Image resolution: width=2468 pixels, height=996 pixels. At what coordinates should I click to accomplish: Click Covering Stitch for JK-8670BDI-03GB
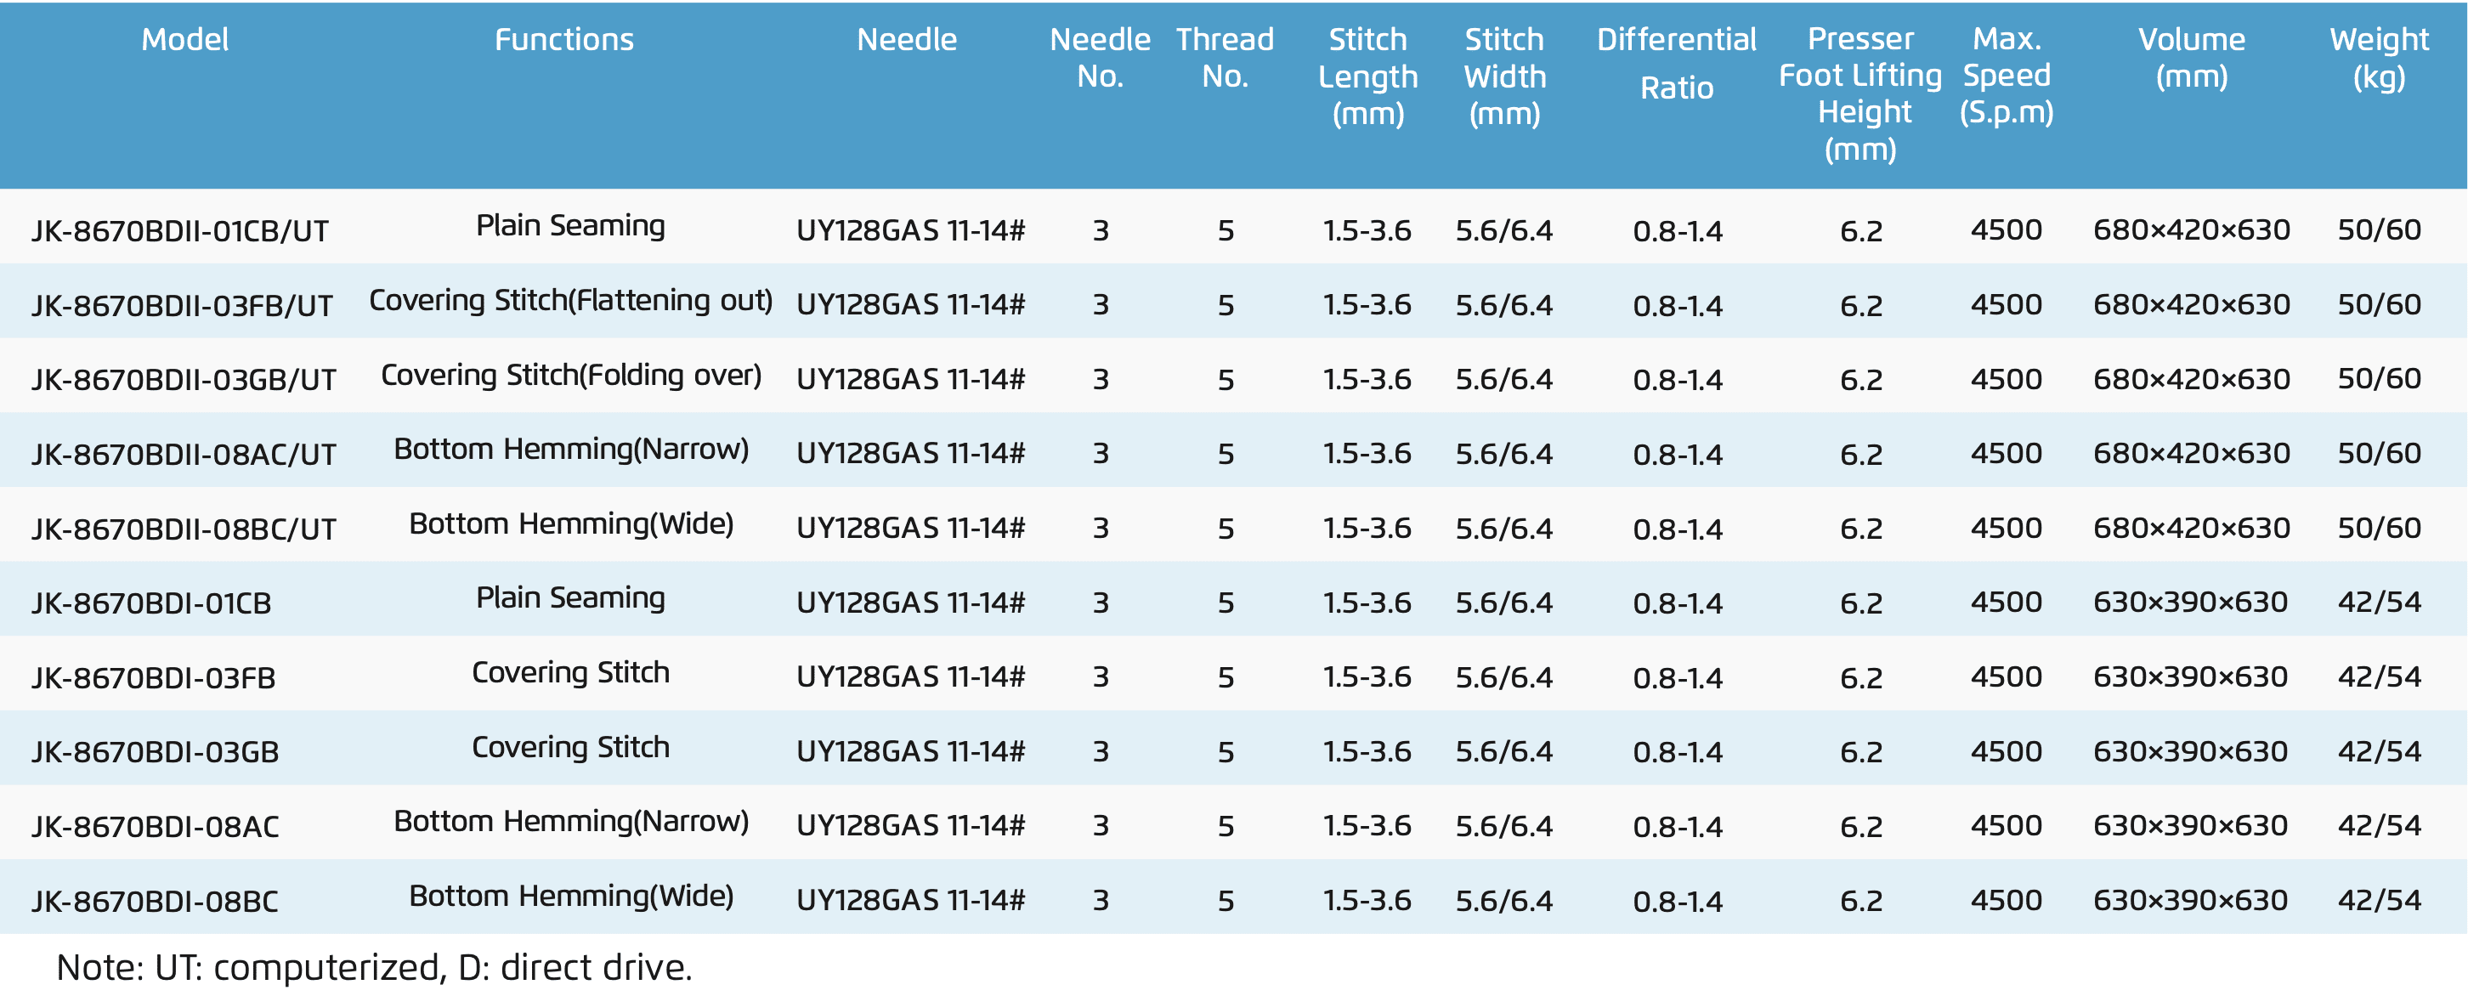pyautogui.click(x=571, y=747)
